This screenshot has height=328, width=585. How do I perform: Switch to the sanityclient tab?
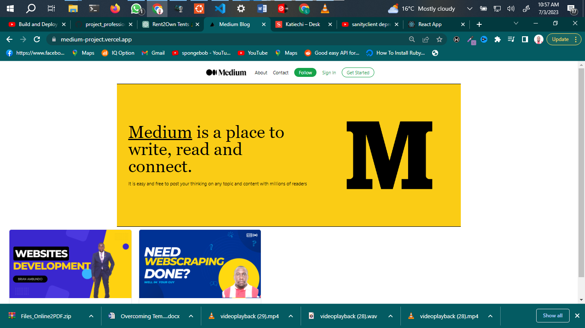370,24
